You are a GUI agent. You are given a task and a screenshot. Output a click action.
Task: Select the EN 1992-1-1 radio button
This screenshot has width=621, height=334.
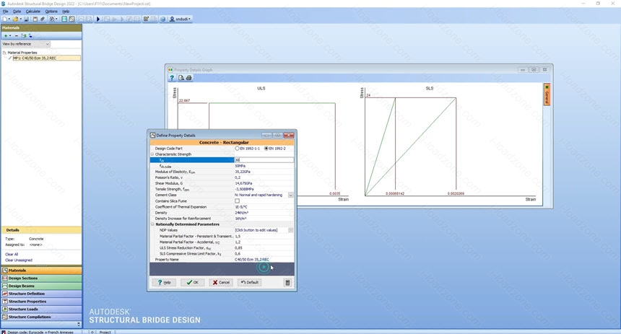coord(237,149)
